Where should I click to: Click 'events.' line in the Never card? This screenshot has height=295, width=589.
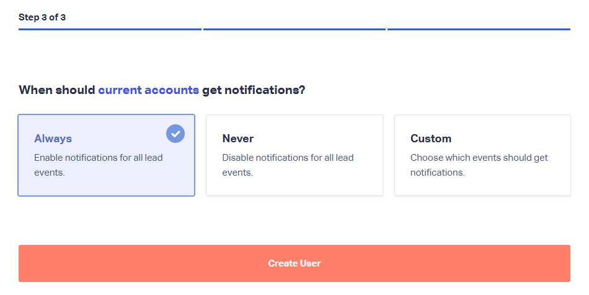coord(237,173)
